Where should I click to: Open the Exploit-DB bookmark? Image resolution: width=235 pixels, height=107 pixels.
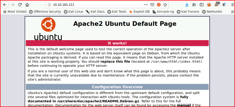[x=139, y=11]
